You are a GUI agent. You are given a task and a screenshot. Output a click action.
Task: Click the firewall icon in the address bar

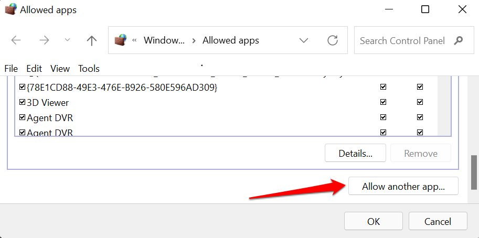point(121,40)
